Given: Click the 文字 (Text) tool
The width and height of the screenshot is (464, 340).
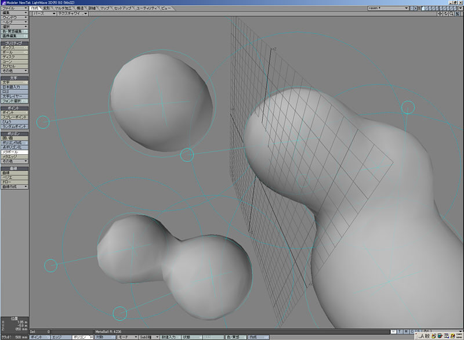Looking at the screenshot, I should click(x=14, y=82).
